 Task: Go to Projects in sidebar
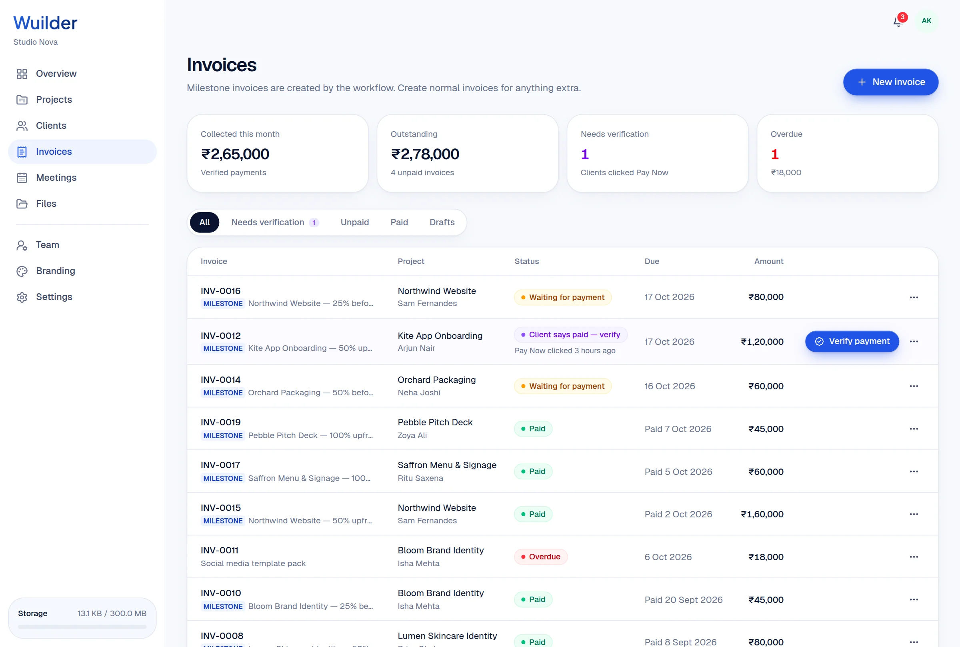(82, 100)
